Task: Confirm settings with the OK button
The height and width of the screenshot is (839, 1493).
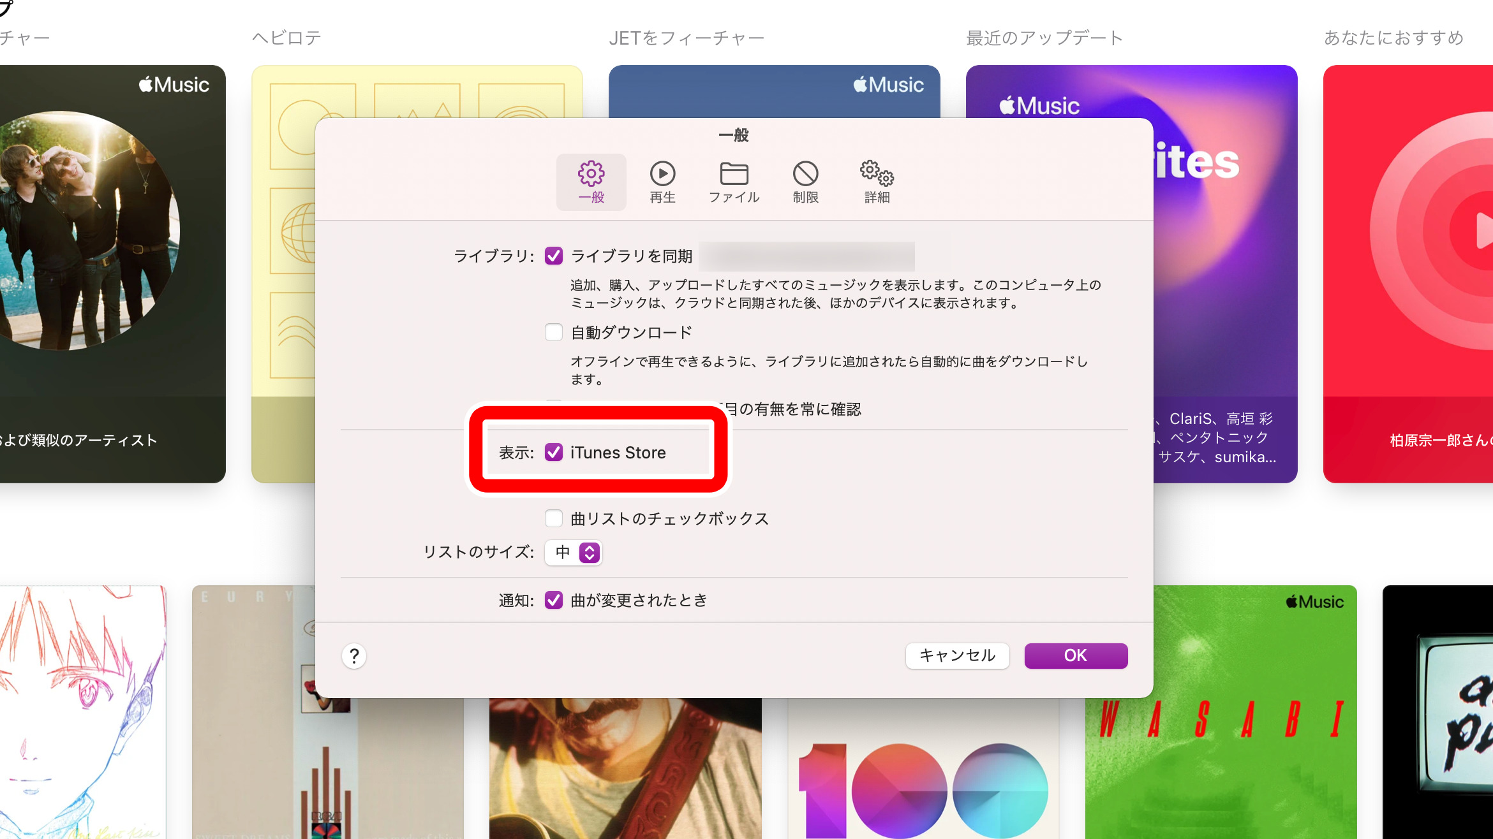Action: [1076, 655]
